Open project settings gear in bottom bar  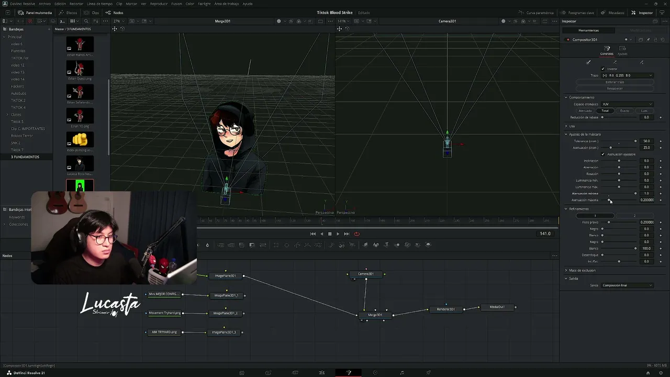coord(662,373)
